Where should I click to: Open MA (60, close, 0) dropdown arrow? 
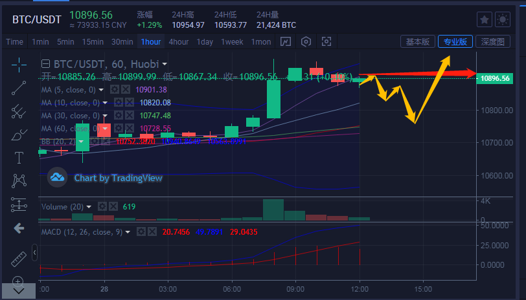(105, 129)
